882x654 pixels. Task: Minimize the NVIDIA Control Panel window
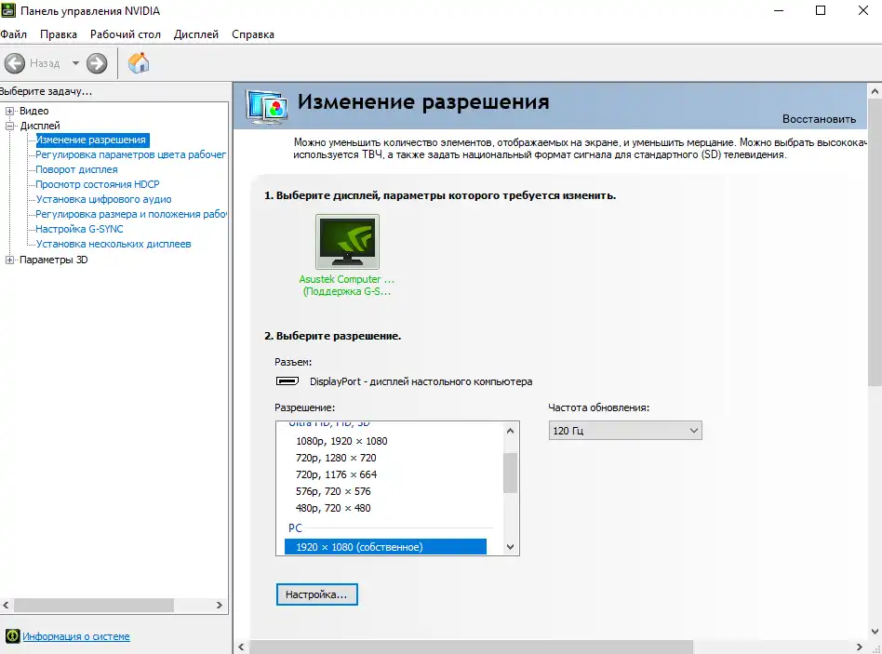pos(779,10)
